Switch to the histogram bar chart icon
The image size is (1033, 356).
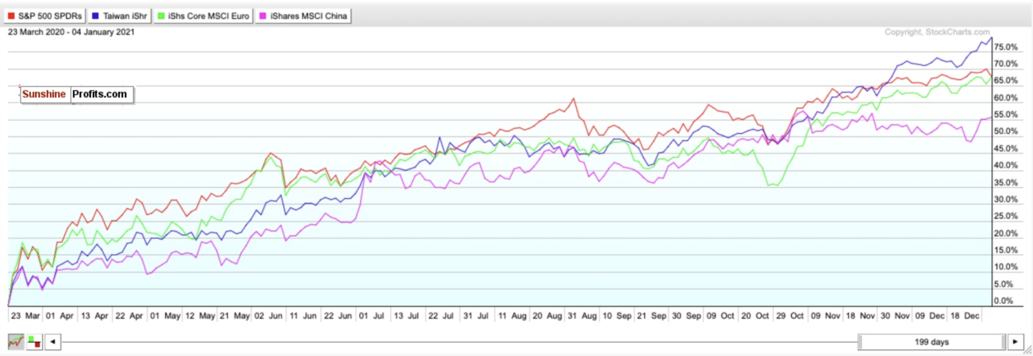[35, 342]
